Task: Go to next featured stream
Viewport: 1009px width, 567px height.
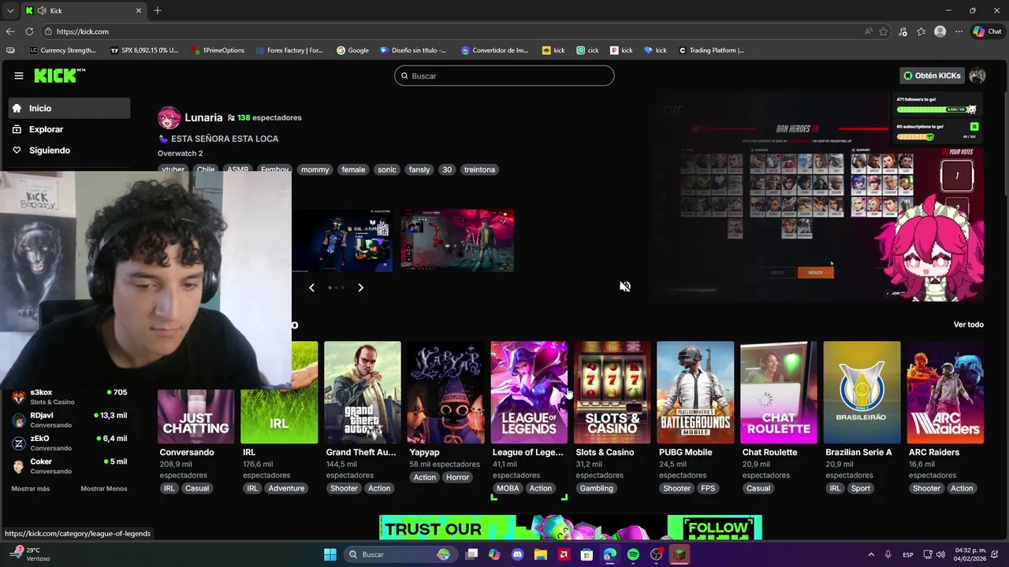Action: [361, 287]
